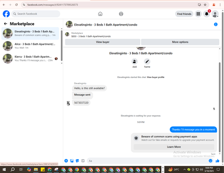Open the Kierra 3 Beds conversation

point(30,59)
